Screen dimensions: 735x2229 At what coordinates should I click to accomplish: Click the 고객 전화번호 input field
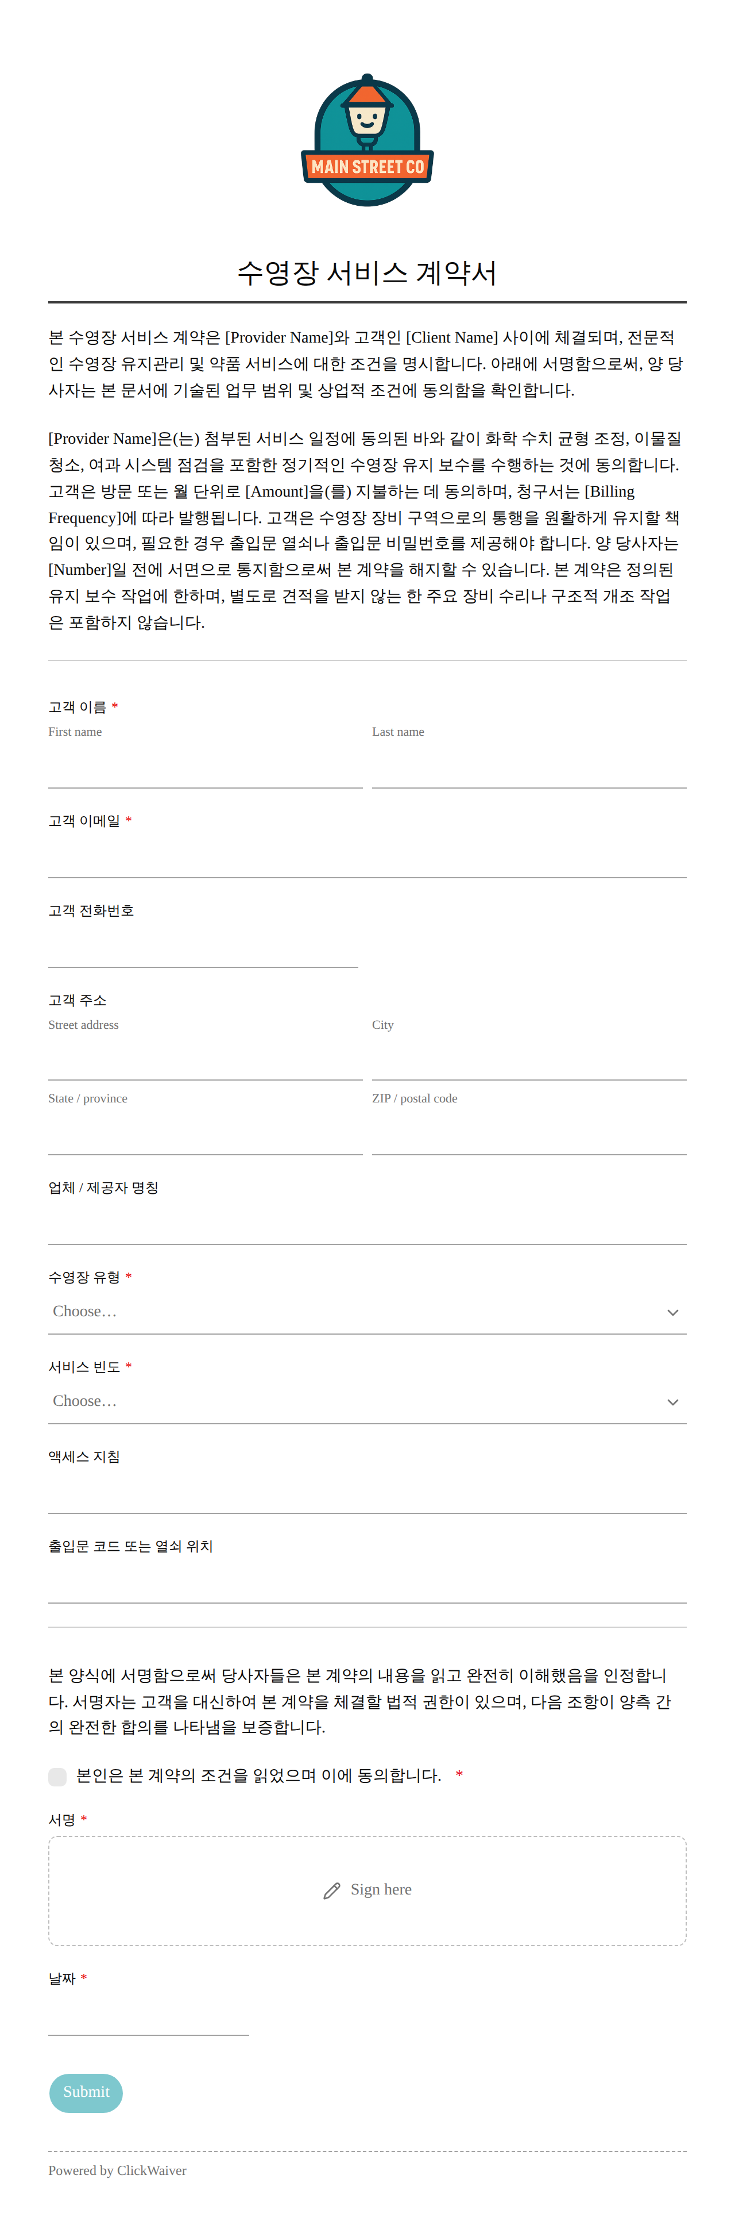tap(203, 947)
